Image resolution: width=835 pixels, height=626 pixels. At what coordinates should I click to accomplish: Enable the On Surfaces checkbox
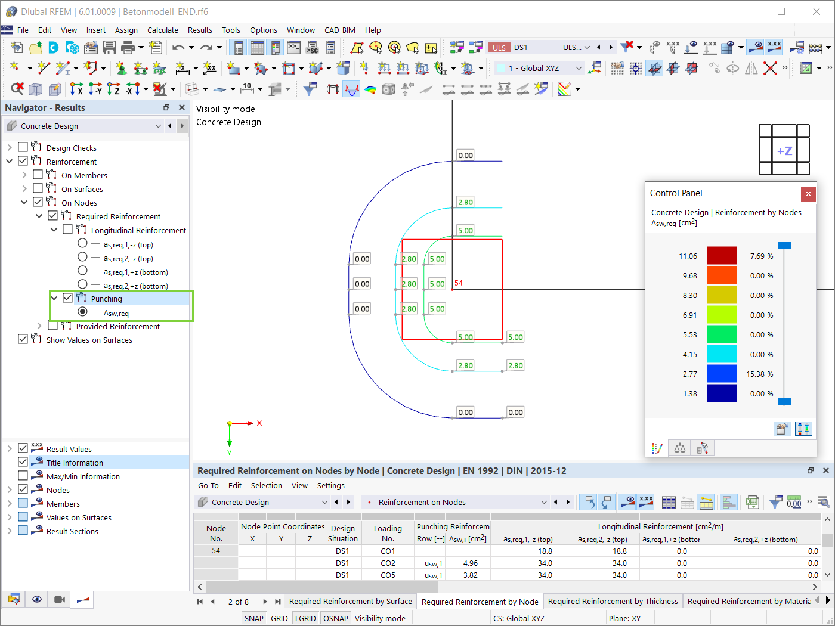pos(38,188)
